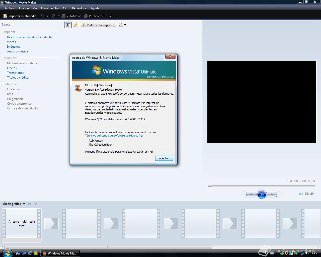Open the Clip menu
Viewport: 321px width, 257px height.
click(x=65, y=8)
